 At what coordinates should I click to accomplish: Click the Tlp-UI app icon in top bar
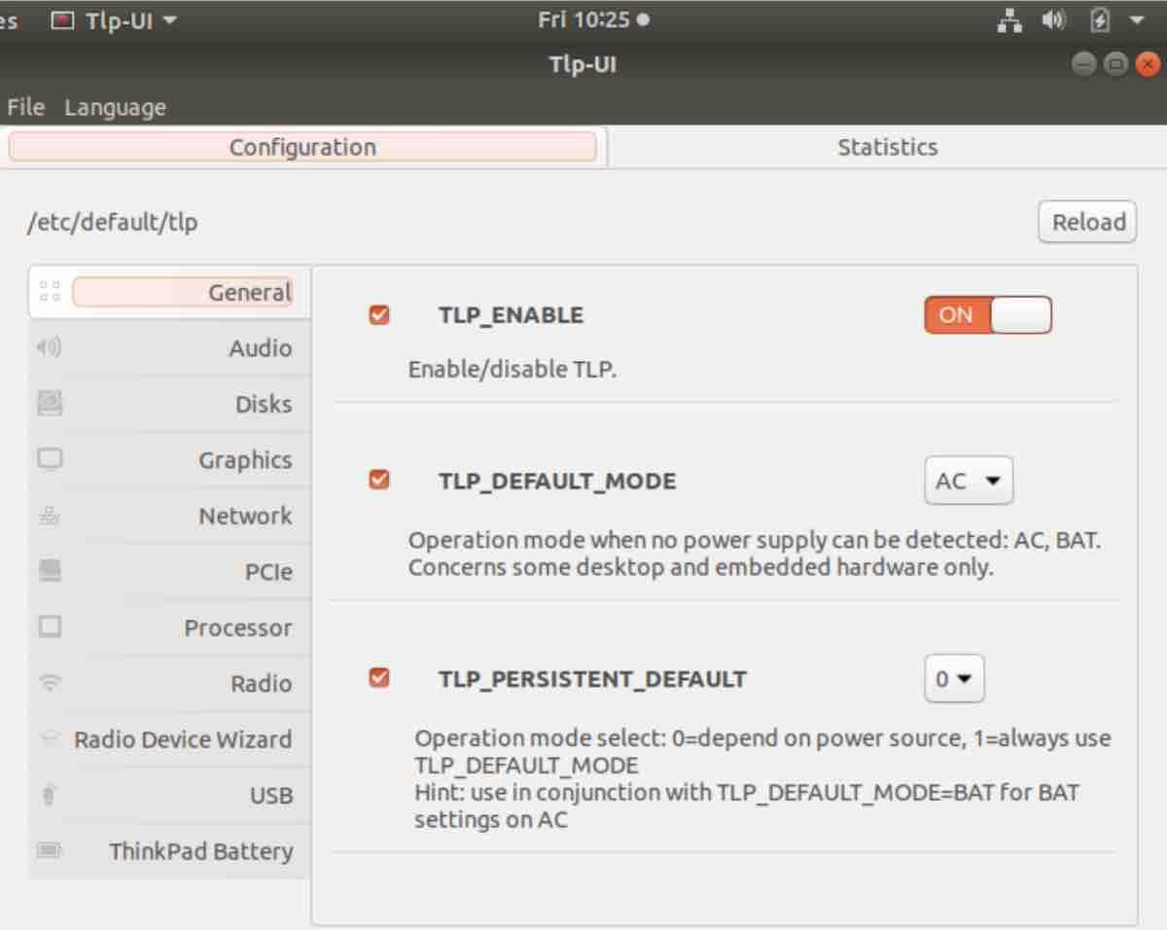coord(62,20)
